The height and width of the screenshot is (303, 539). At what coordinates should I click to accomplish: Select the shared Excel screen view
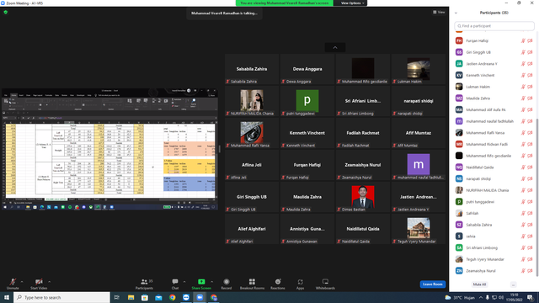(109, 149)
